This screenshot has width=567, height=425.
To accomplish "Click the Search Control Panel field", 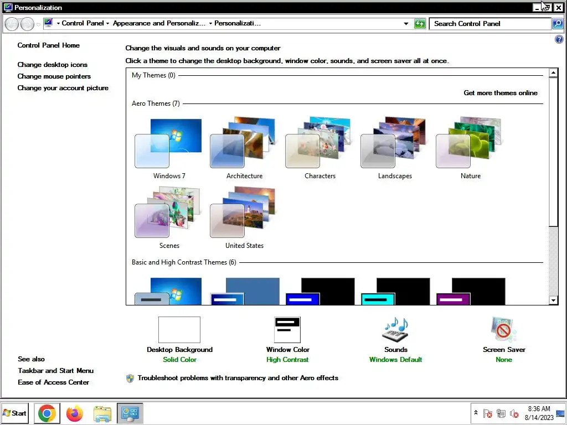I will [x=490, y=24].
